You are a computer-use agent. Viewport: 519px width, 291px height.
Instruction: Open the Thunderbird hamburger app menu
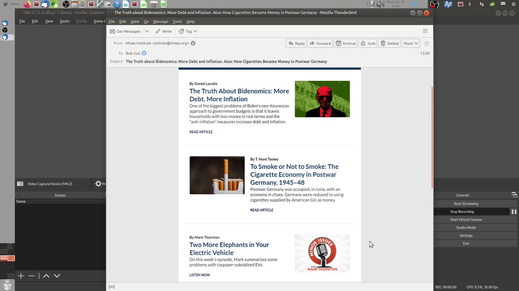pyautogui.click(x=425, y=31)
